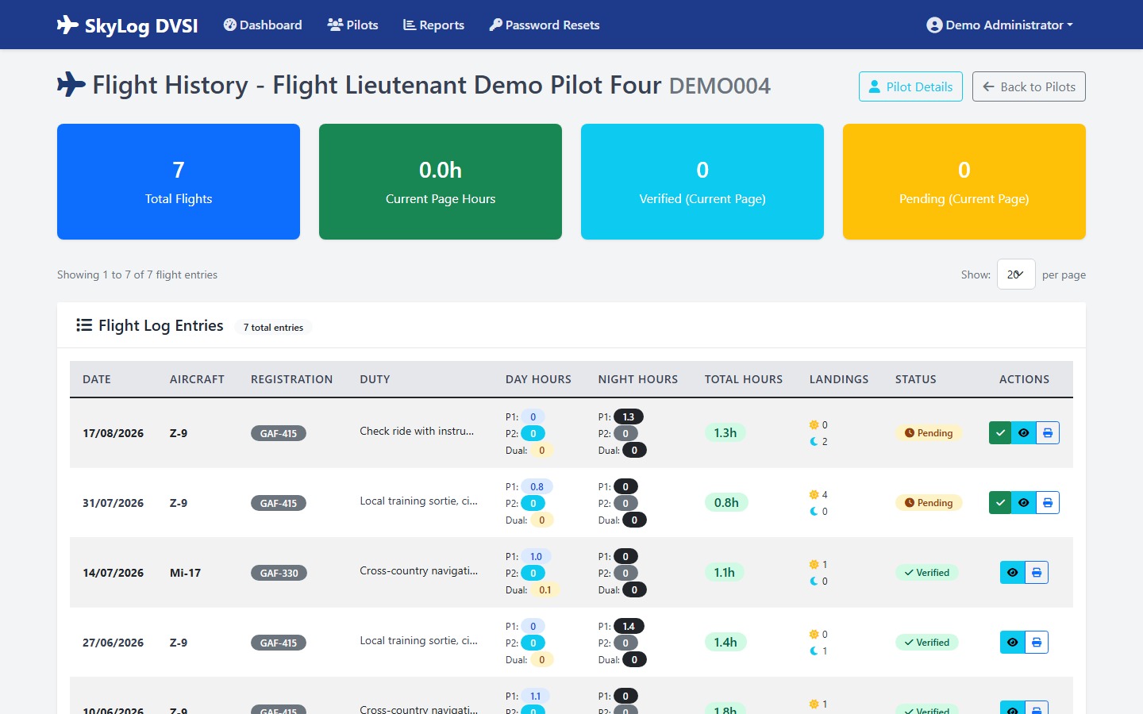The width and height of the screenshot is (1143, 714).
Task: Click Back to Pilots button
Action: [1029, 86]
